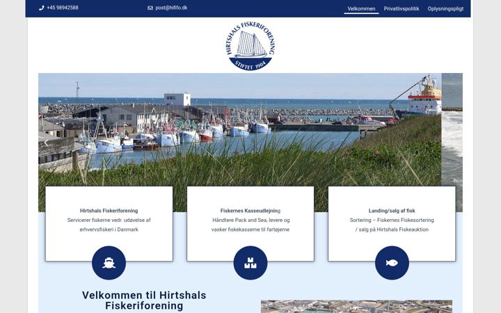Go to the previous slide arrow
The height and width of the screenshot is (313, 501).
pos(47,143)
